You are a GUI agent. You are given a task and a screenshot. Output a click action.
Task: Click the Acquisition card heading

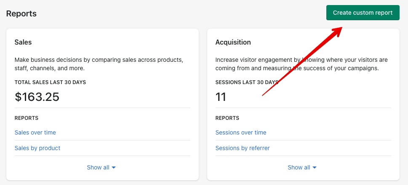click(x=233, y=42)
